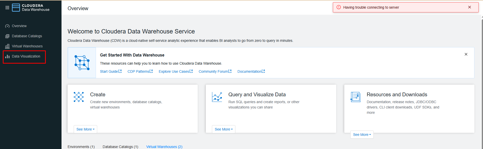Click the Virtual Warehouses sidebar icon
The image size is (483, 149).
click(7, 46)
